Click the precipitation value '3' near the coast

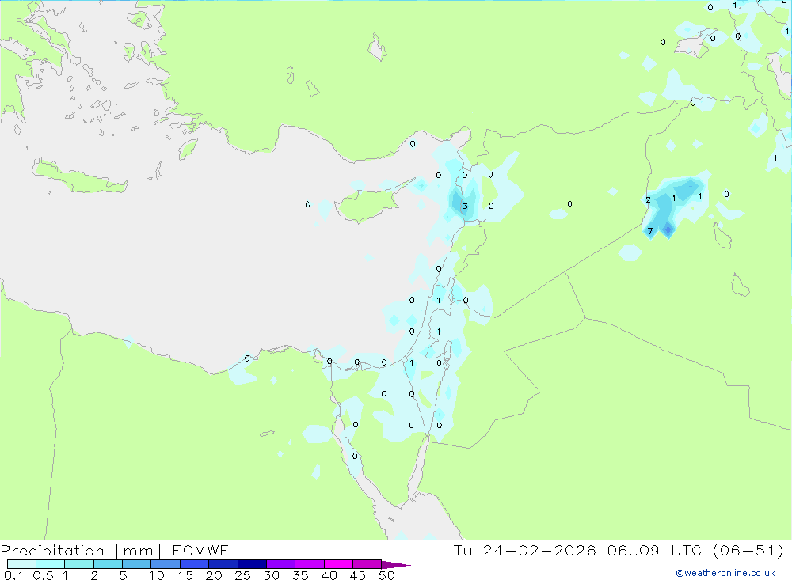click(465, 206)
